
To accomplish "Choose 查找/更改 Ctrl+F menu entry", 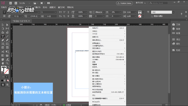I will point(108,40).
